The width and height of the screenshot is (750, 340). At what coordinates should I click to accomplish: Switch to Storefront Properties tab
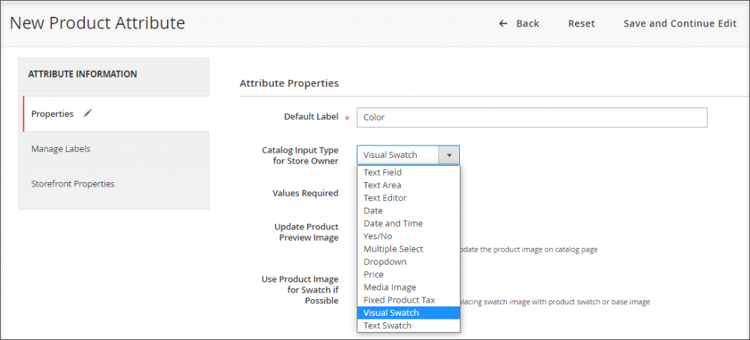click(73, 184)
